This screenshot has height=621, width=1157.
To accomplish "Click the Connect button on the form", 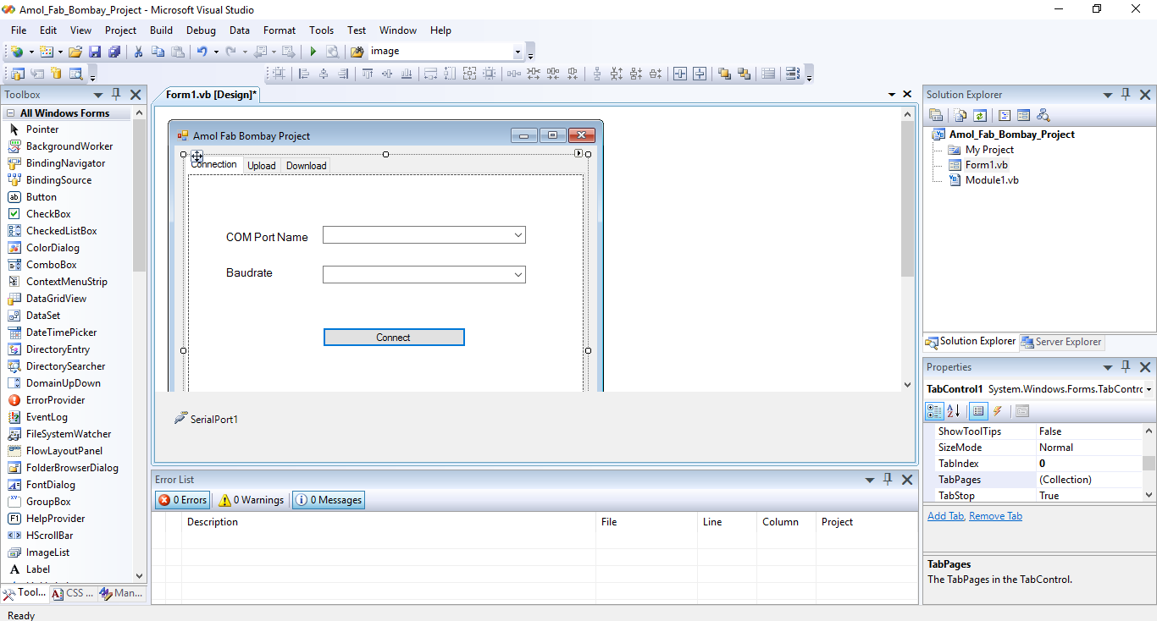I will point(394,338).
